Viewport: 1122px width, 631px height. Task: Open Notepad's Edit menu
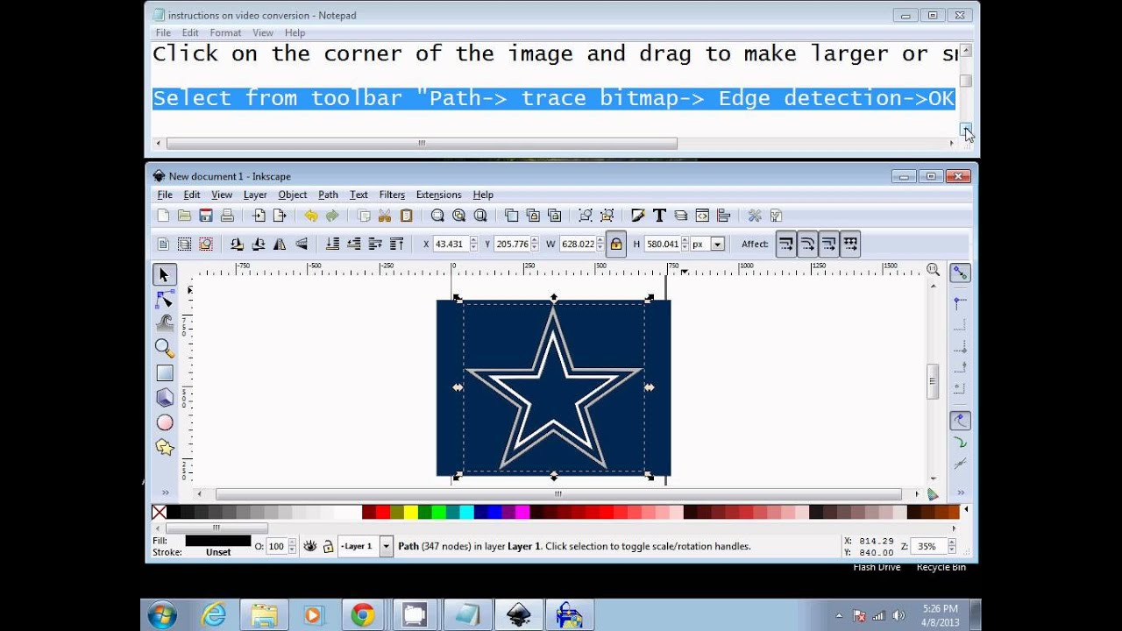[x=190, y=32]
